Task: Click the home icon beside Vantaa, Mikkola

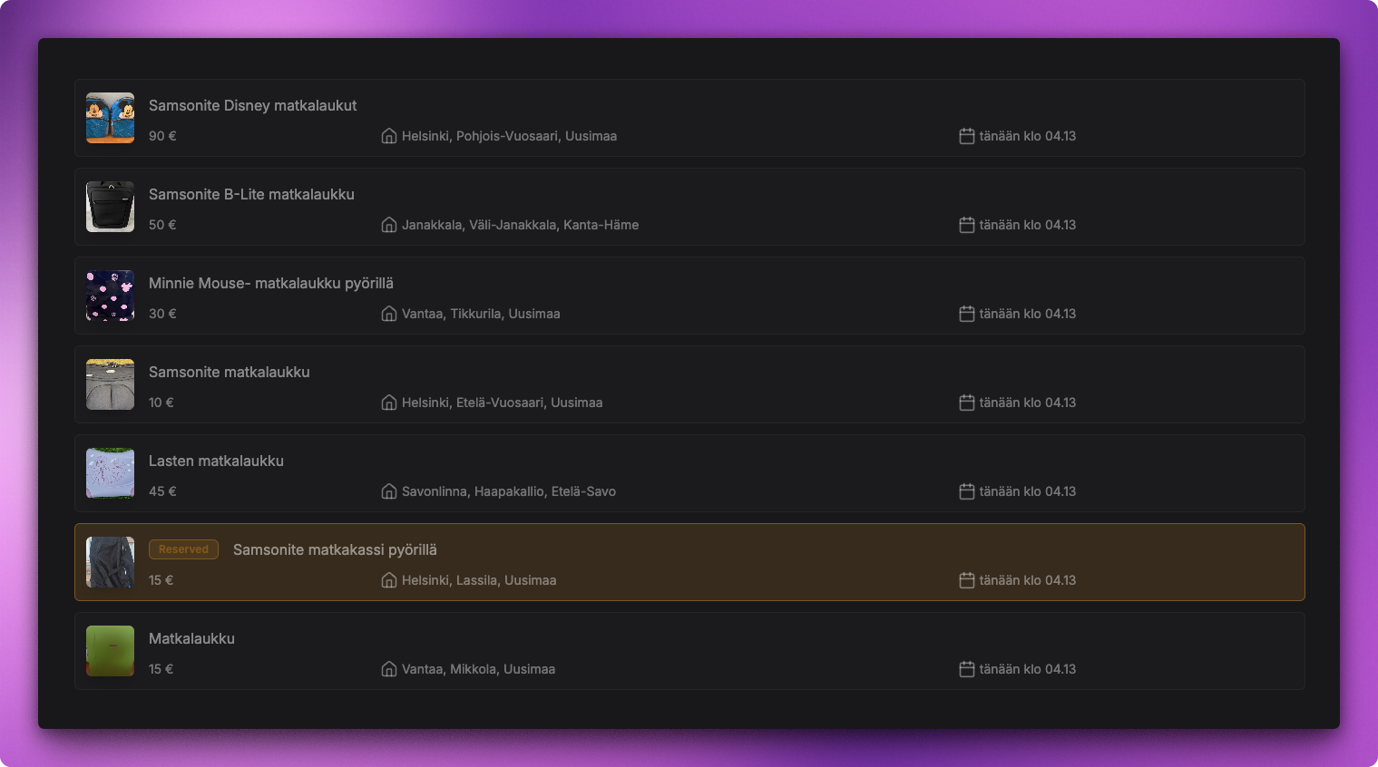Action: (388, 669)
